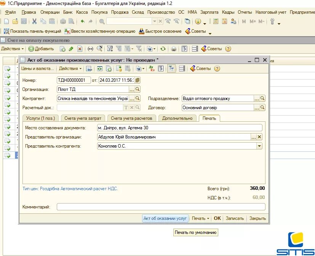Open the Файл menu
This screenshot has width=315, height=256.
pyautogui.click(x=10, y=12)
